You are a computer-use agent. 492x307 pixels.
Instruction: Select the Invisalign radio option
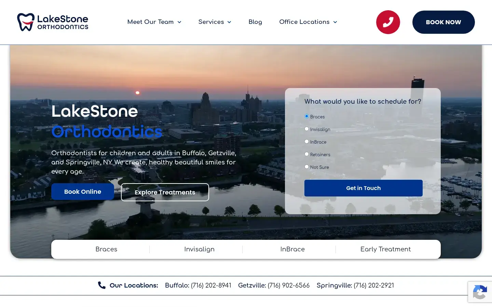click(306, 129)
